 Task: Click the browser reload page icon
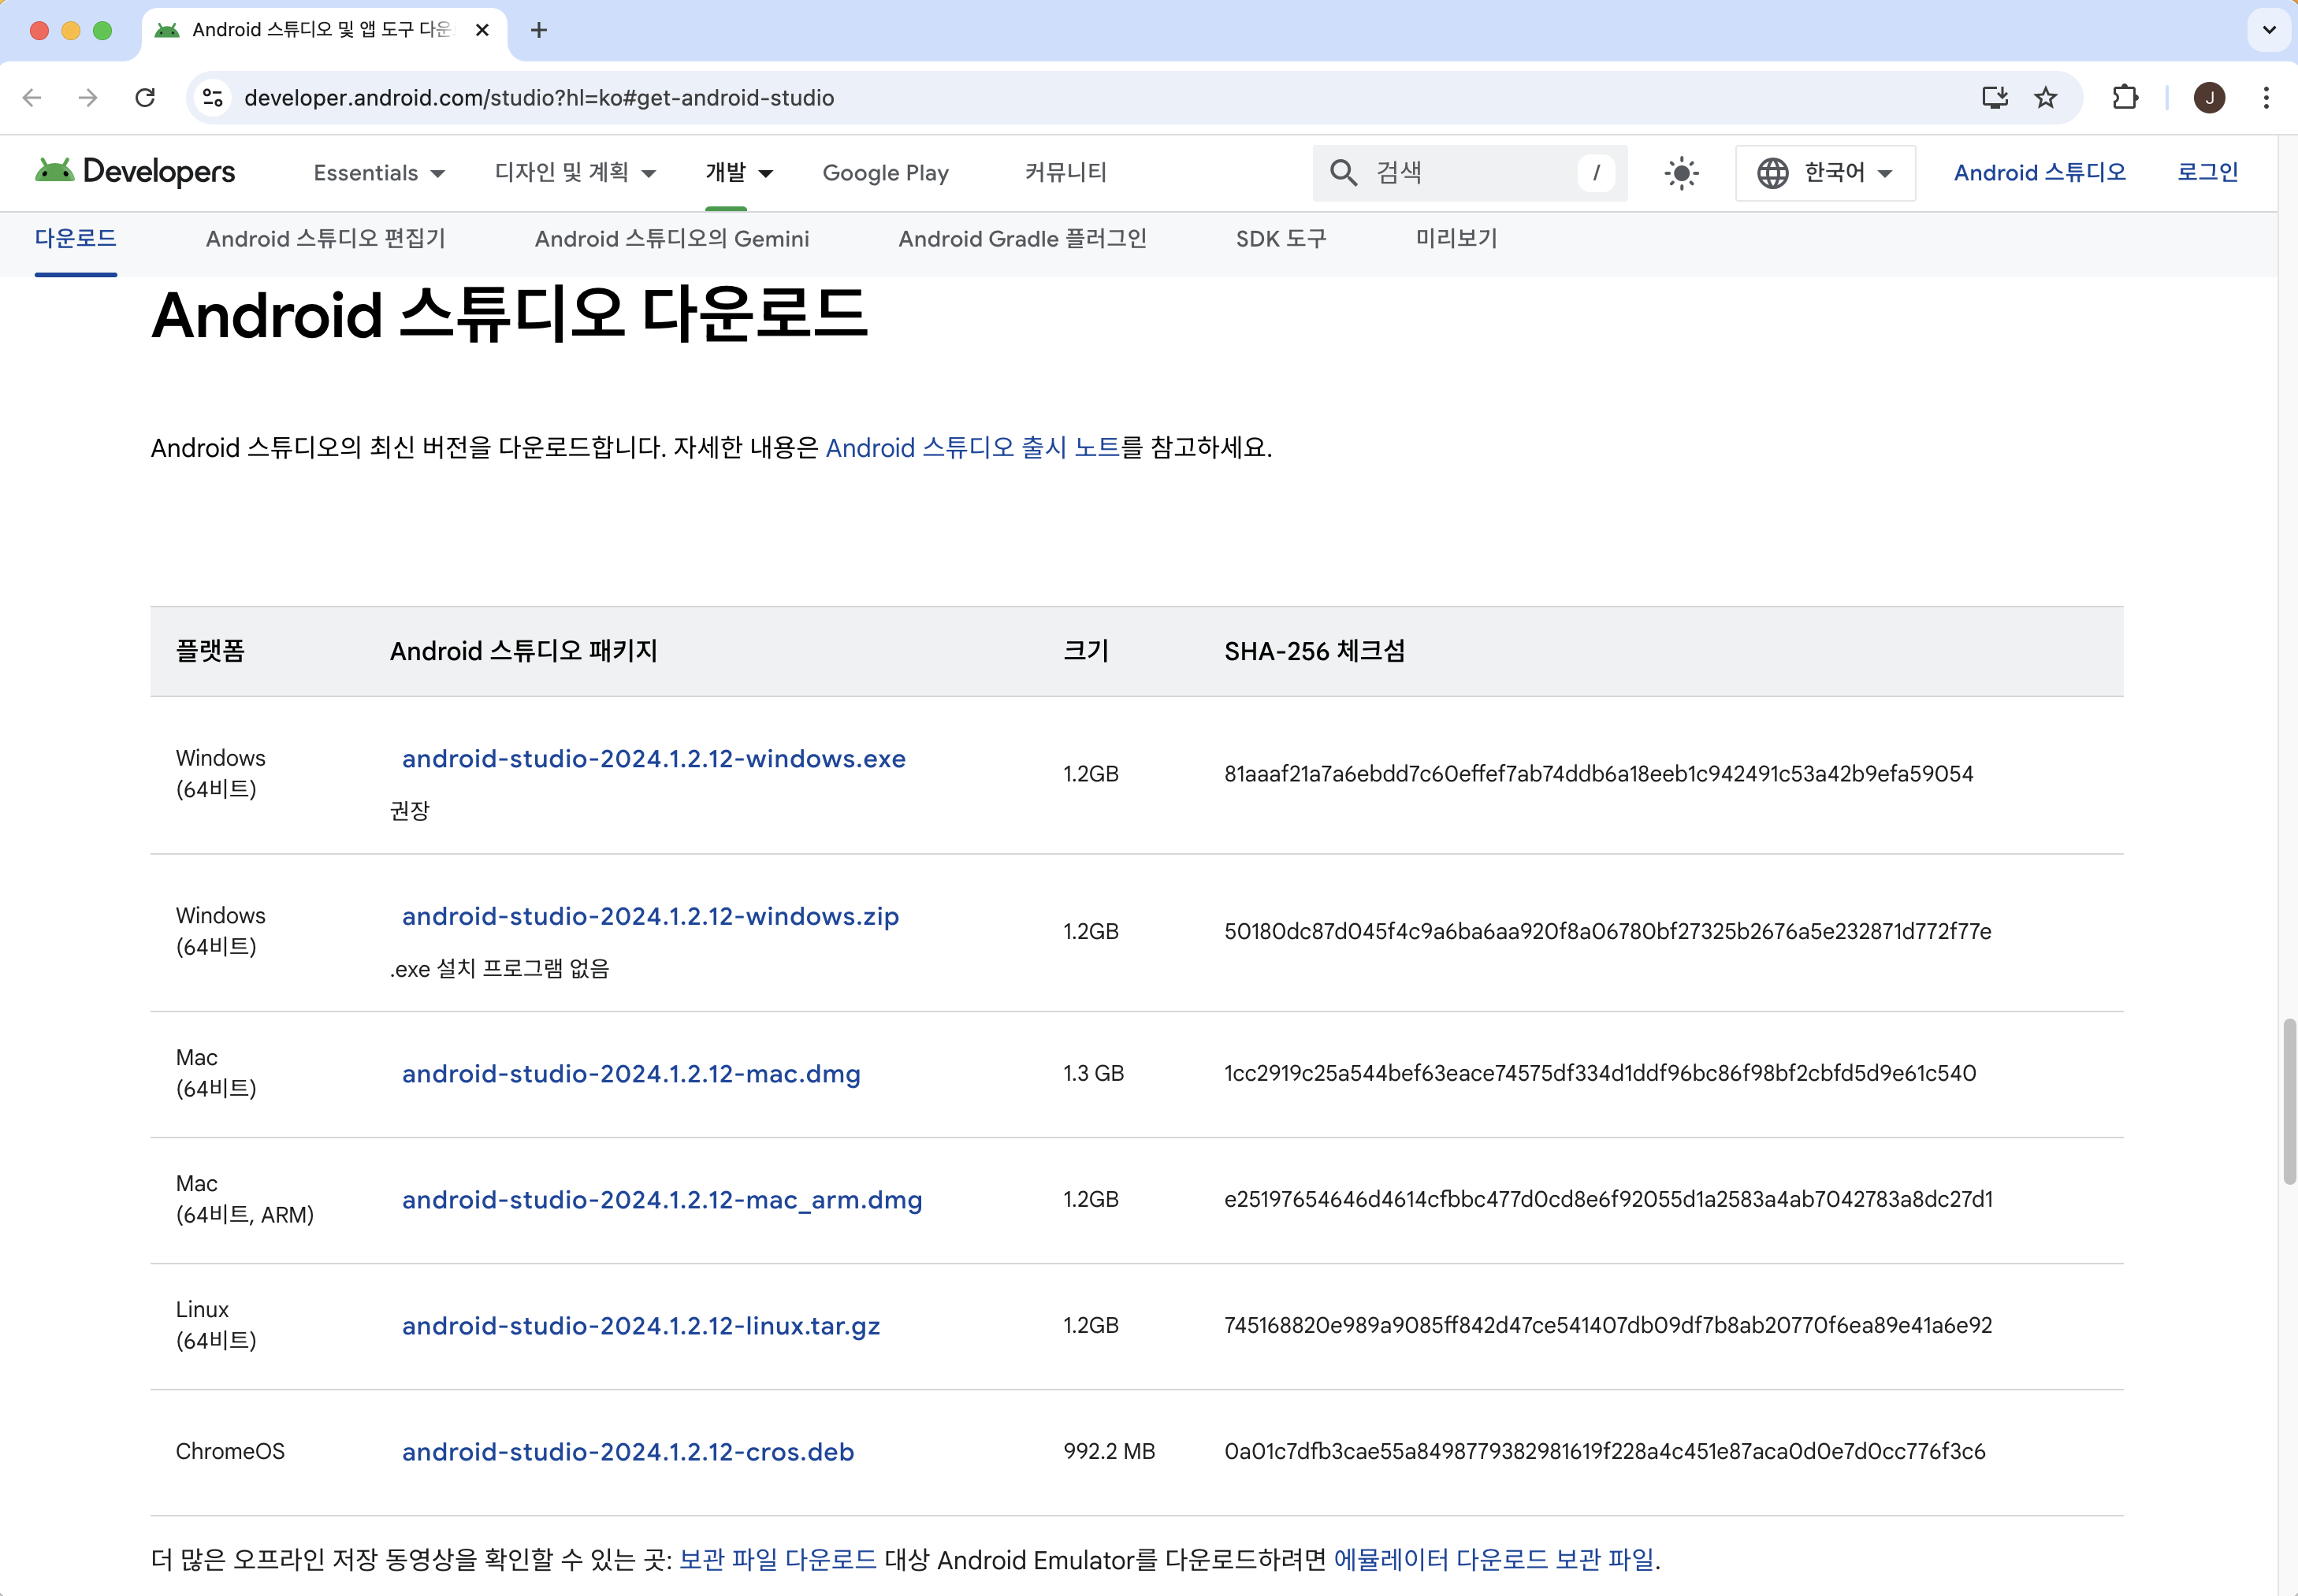coord(145,97)
